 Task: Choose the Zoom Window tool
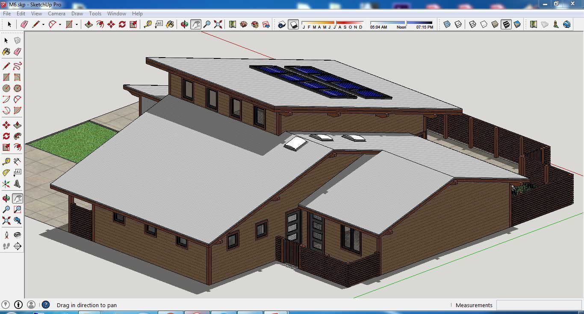pos(18,209)
